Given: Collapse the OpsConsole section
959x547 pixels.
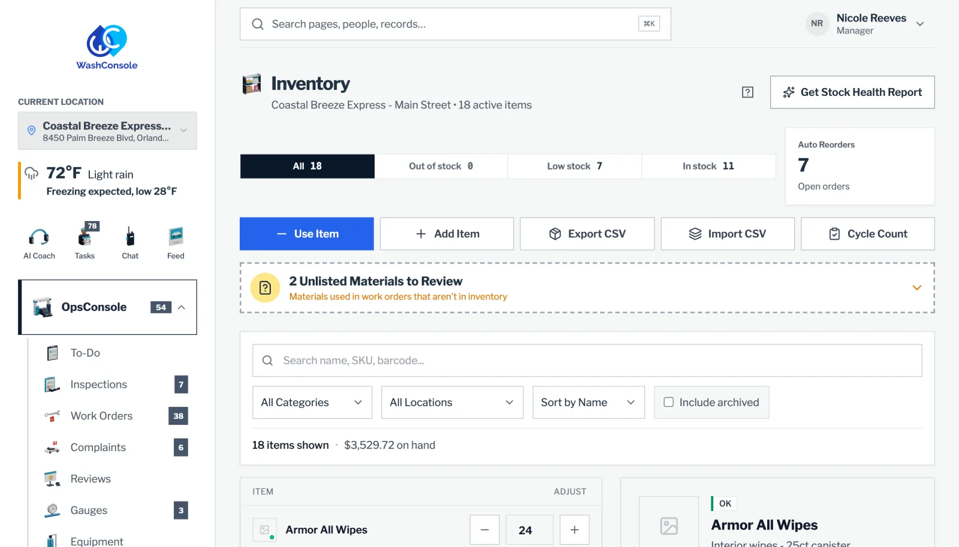Looking at the screenshot, I should tap(181, 307).
